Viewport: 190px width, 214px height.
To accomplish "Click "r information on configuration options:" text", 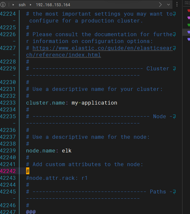I will 90,41.
